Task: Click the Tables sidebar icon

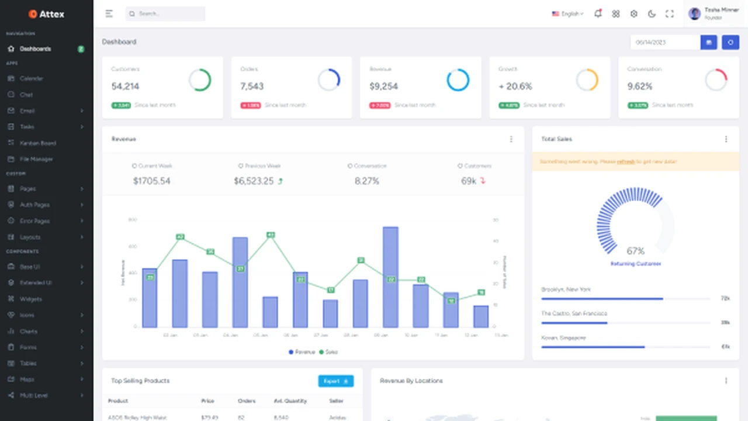Action: point(11,363)
